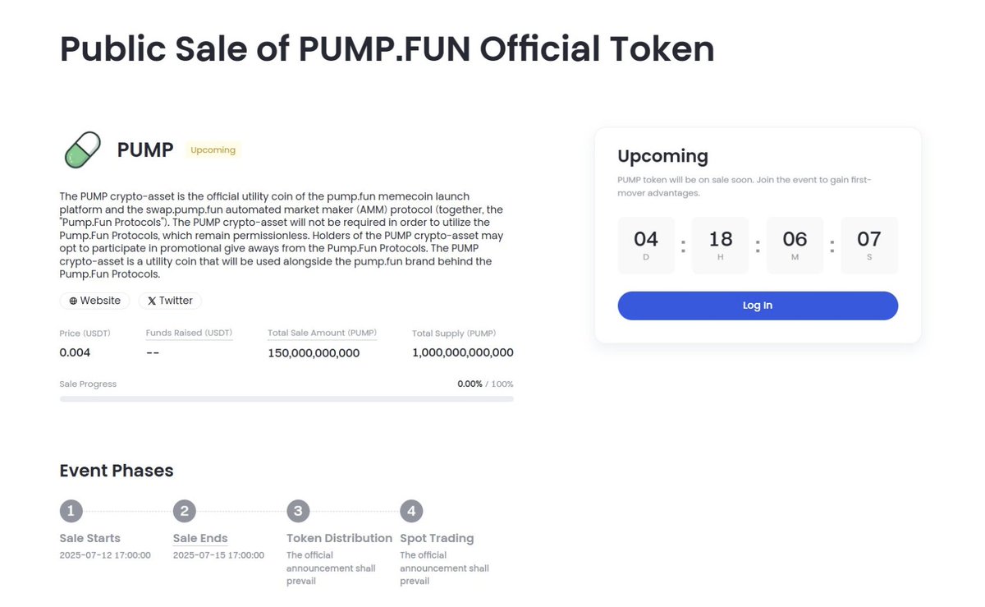Click the PUMP pill token logo
985x607 pixels.
pyautogui.click(x=82, y=149)
